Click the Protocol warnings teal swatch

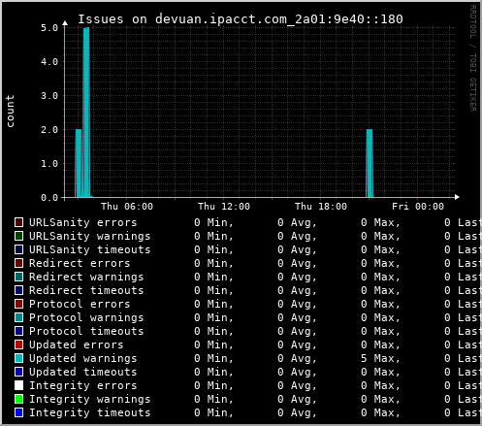pyautogui.click(x=19, y=317)
